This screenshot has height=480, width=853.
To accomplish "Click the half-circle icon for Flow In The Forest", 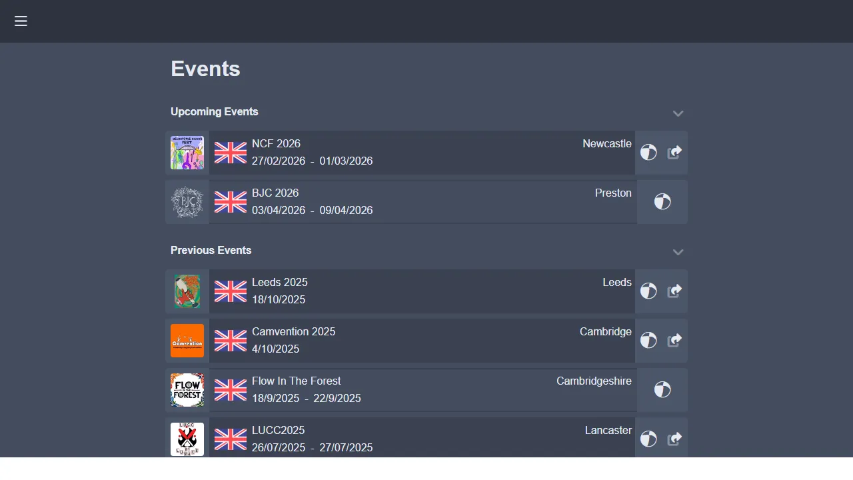I will pyautogui.click(x=661, y=389).
